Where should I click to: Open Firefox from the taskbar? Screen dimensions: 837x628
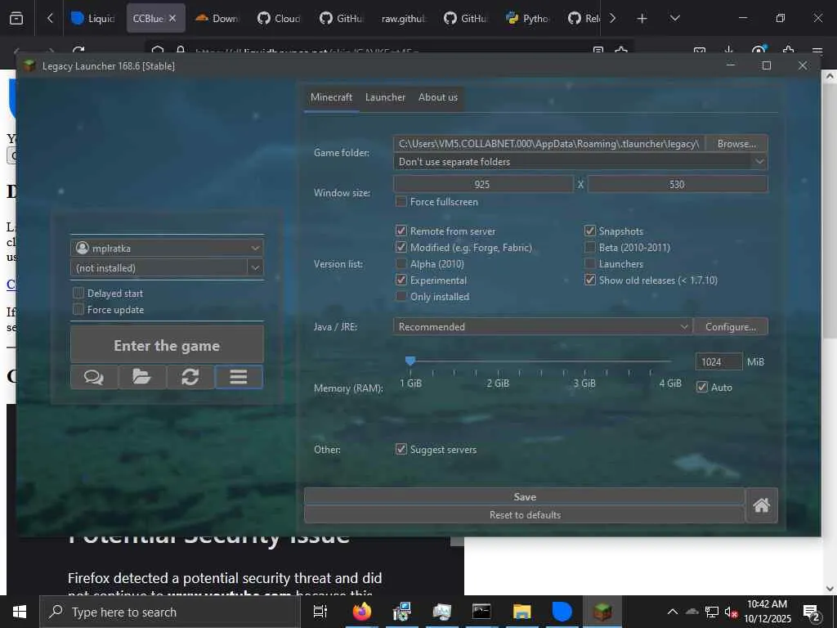pyautogui.click(x=361, y=612)
